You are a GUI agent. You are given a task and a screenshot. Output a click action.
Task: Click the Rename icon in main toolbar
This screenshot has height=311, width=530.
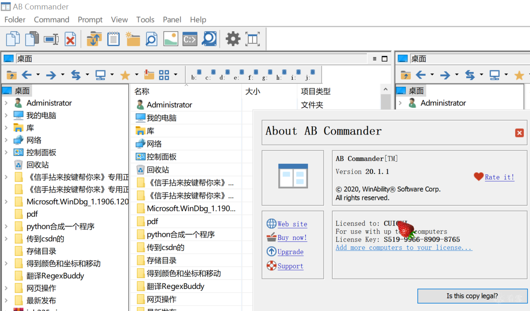pyautogui.click(x=51, y=39)
